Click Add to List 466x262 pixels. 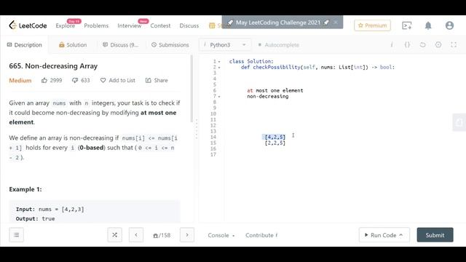coord(118,80)
